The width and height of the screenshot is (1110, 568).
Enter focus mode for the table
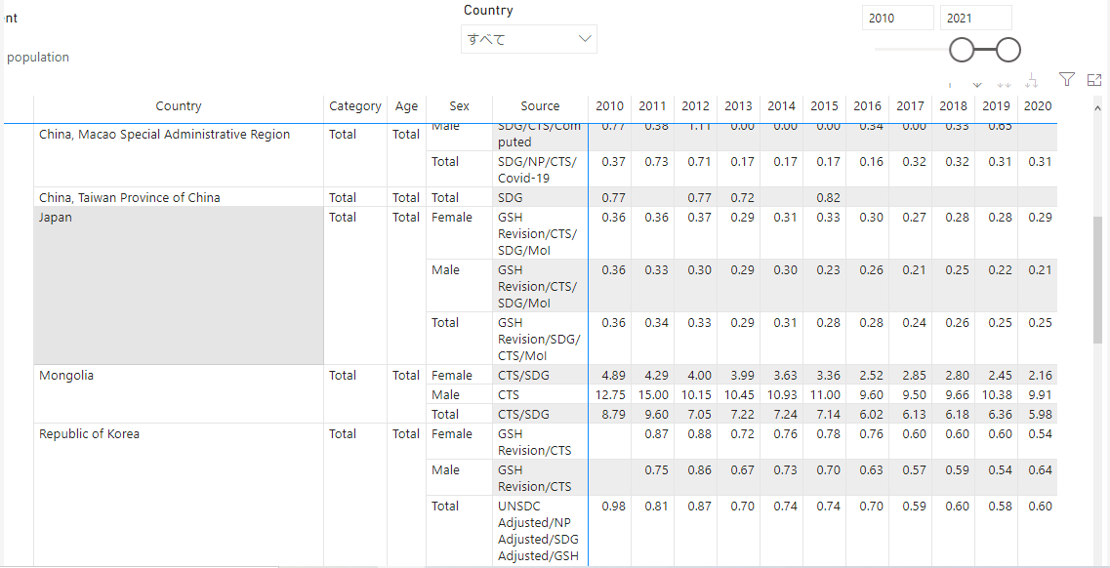pos(1094,80)
